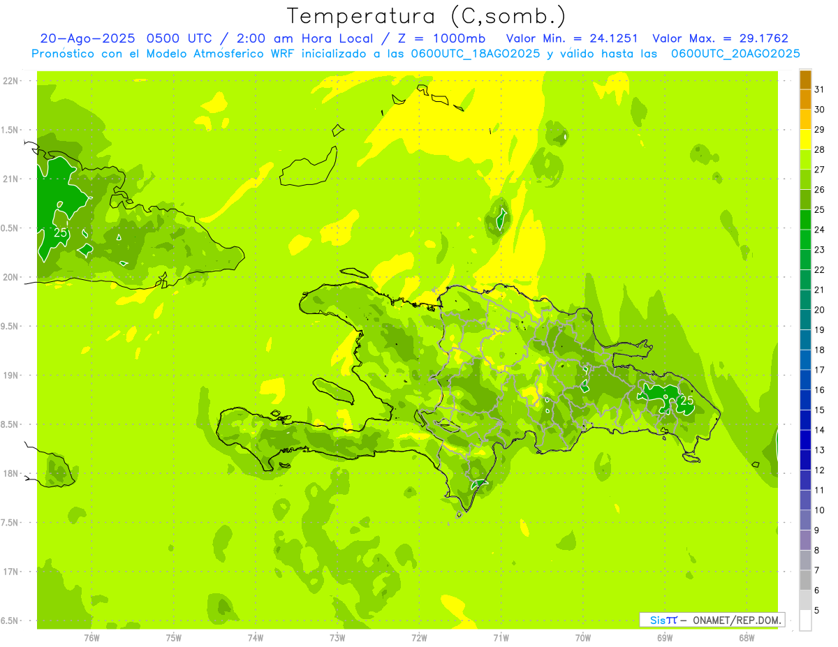The height and width of the screenshot is (647, 838).
Task: Click 'Valor Min. = 24.1251'
Action: (x=572, y=38)
